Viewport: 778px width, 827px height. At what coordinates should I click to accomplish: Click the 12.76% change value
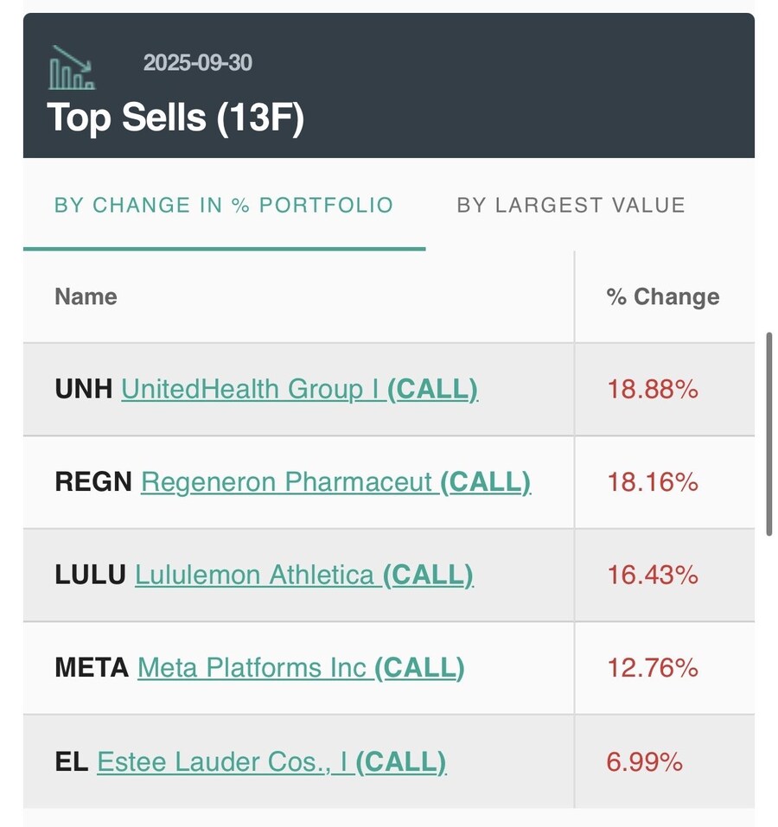pyautogui.click(x=653, y=668)
